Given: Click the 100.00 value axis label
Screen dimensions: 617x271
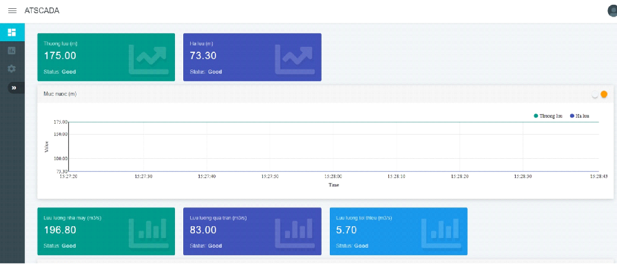Looking at the screenshot, I should (61, 159).
